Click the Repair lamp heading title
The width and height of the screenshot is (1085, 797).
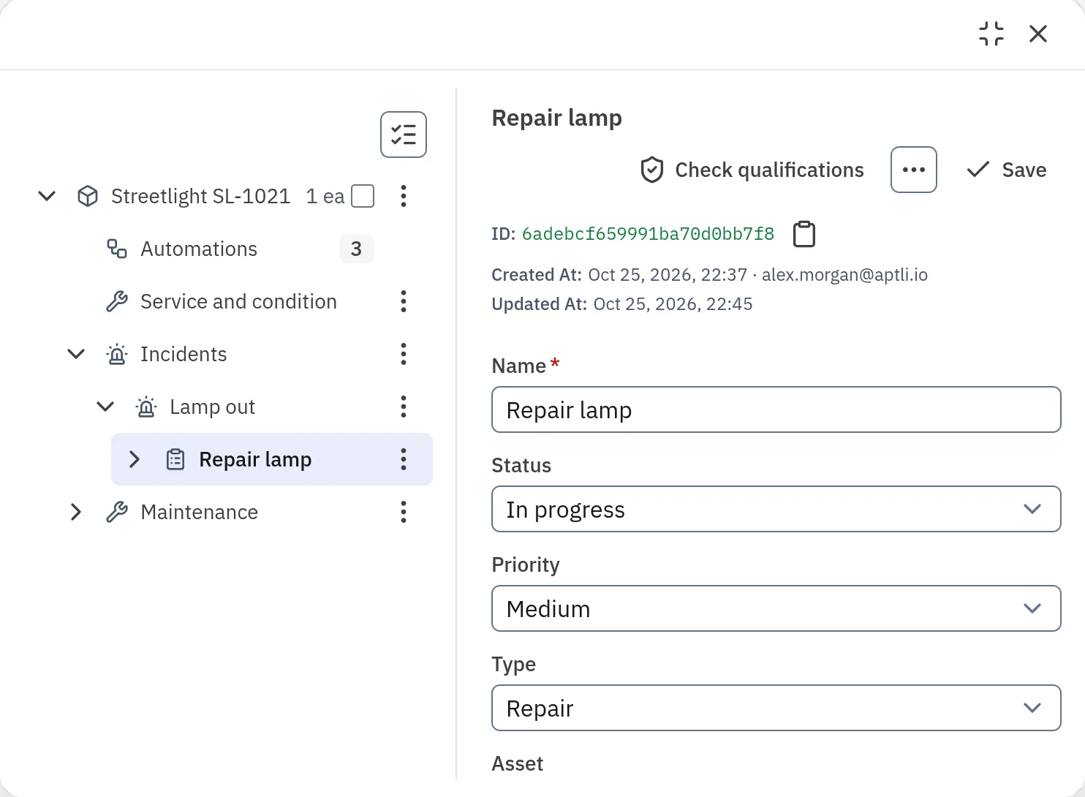click(556, 118)
